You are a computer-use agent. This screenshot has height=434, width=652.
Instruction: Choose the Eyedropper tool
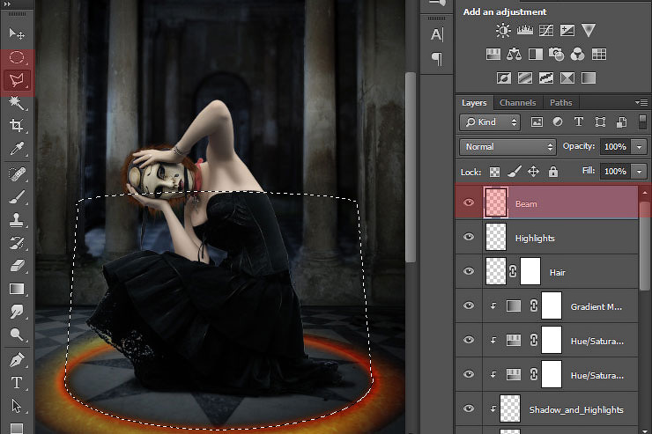(x=17, y=150)
